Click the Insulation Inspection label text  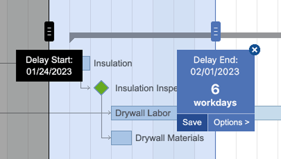(146, 88)
